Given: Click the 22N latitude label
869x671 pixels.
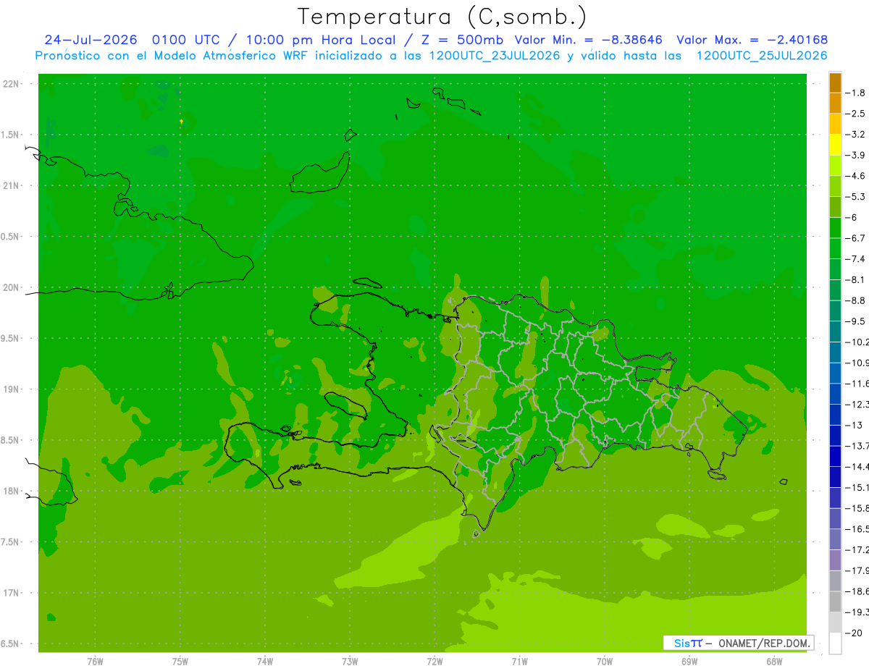Looking at the screenshot, I should click(12, 84).
